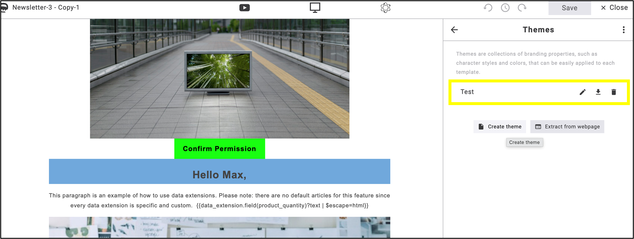Click the undo arrow icon
This screenshot has width=634, height=239.
(x=488, y=8)
